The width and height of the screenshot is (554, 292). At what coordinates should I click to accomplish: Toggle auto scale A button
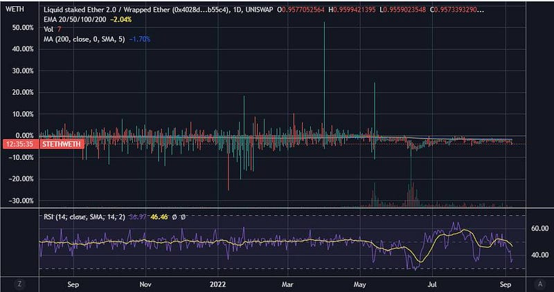(540, 284)
